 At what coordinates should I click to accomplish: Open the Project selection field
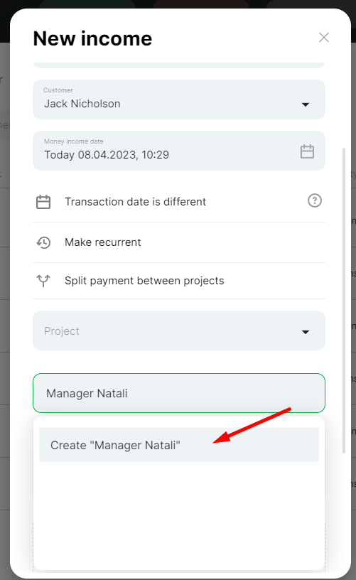coord(179,331)
